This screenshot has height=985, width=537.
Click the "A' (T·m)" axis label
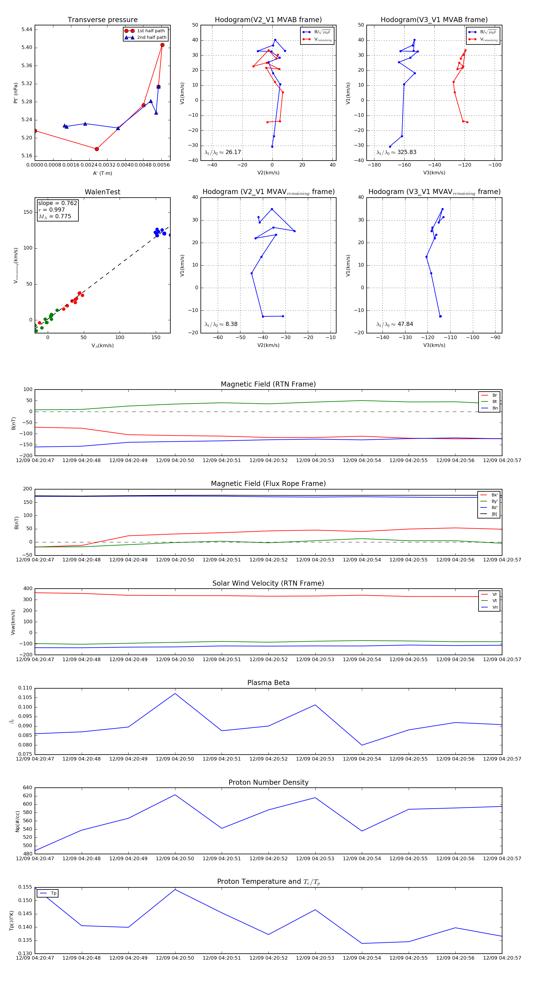click(x=102, y=173)
